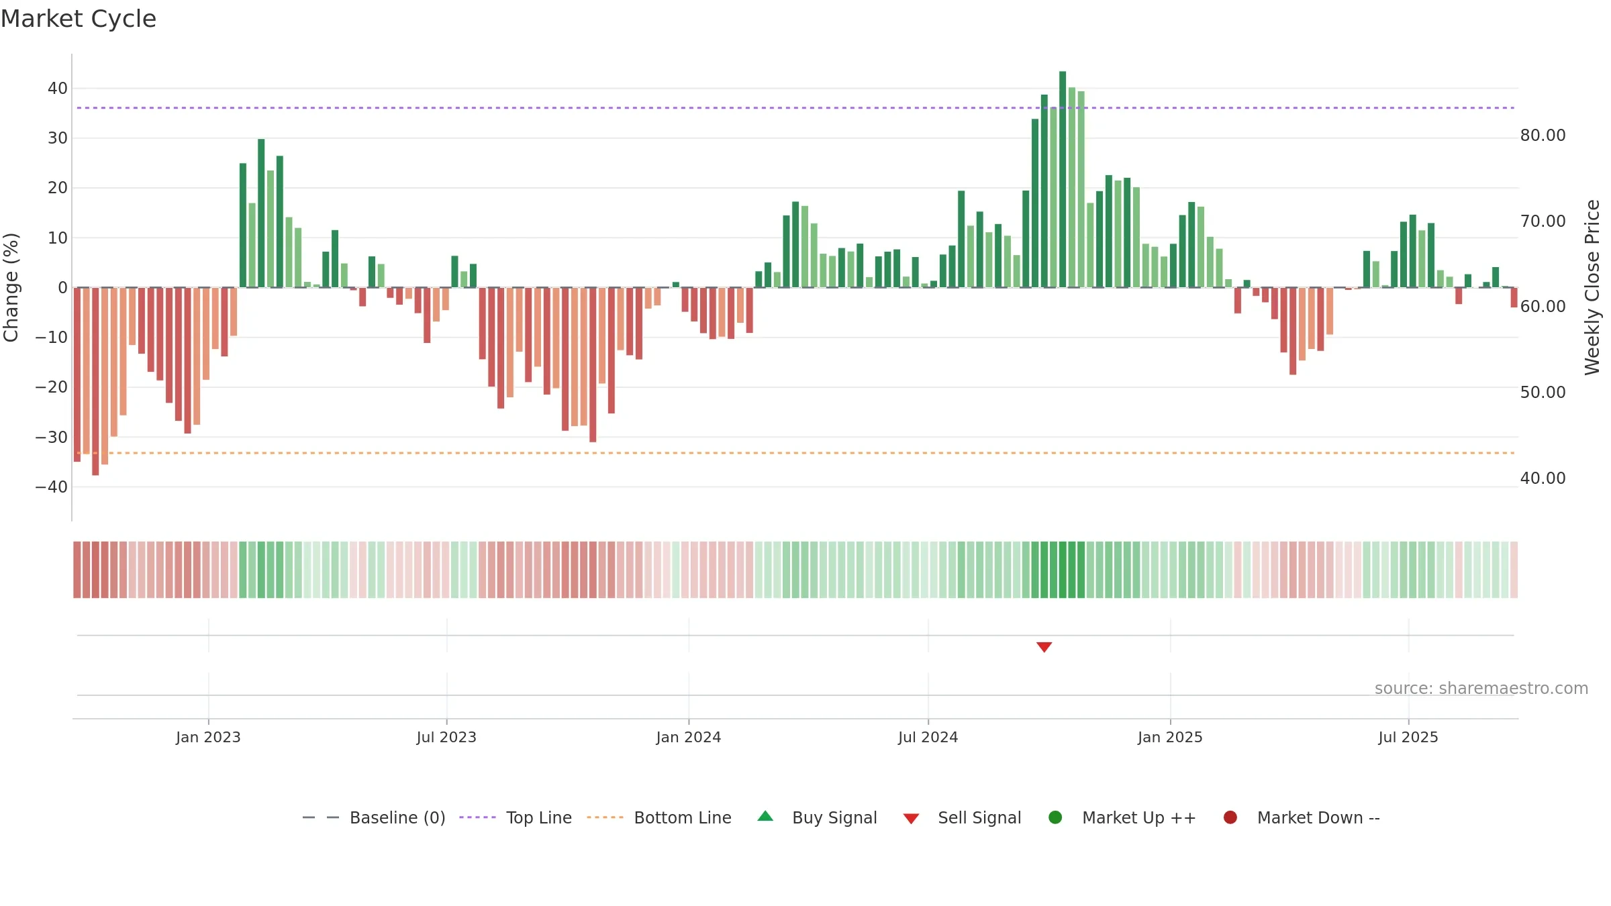Viewport: 1611px width, 906px height.
Task: Click the Jan 2024 x-axis label
Action: point(689,737)
